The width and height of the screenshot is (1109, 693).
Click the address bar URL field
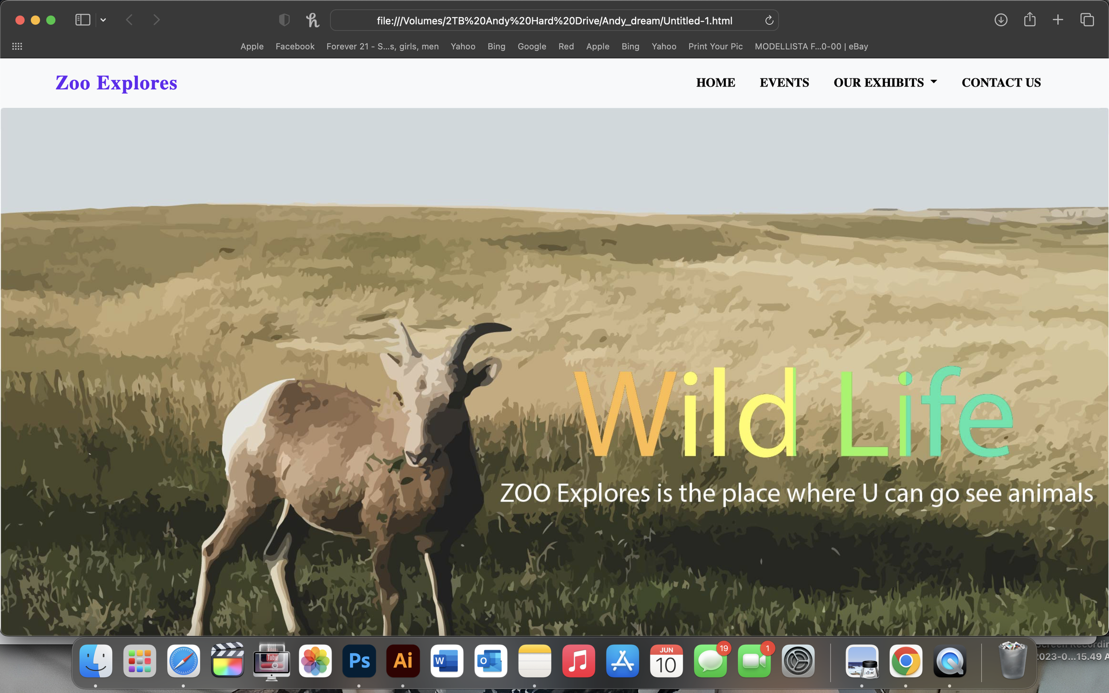click(x=554, y=21)
